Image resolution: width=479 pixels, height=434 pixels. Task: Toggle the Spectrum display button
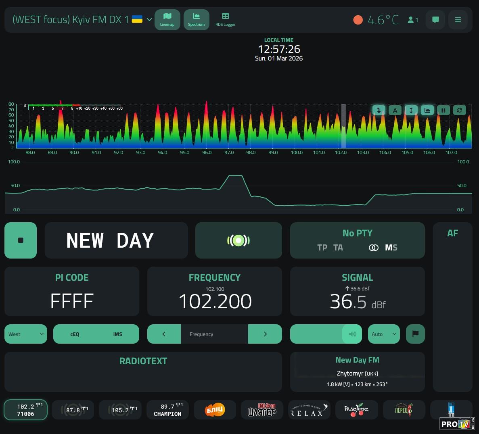coord(196,19)
